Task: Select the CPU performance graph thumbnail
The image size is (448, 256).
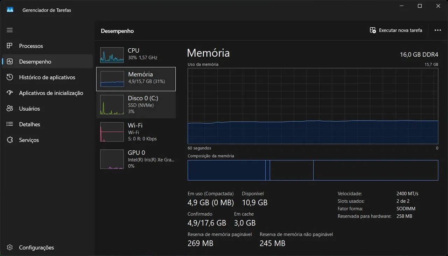Action: [x=112, y=55]
